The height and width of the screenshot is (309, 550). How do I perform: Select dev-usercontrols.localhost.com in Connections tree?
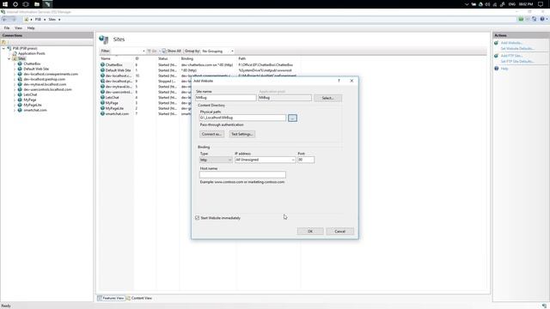[48, 89]
